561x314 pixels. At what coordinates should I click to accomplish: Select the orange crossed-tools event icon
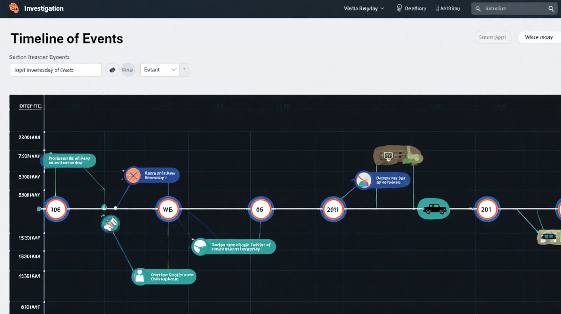133,176
